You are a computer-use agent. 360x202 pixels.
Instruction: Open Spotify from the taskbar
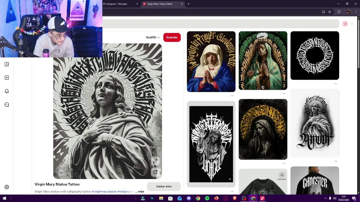pos(207,198)
